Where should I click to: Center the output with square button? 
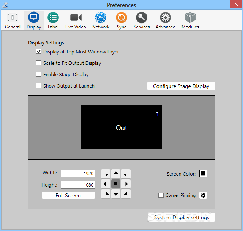[x=116, y=184]
